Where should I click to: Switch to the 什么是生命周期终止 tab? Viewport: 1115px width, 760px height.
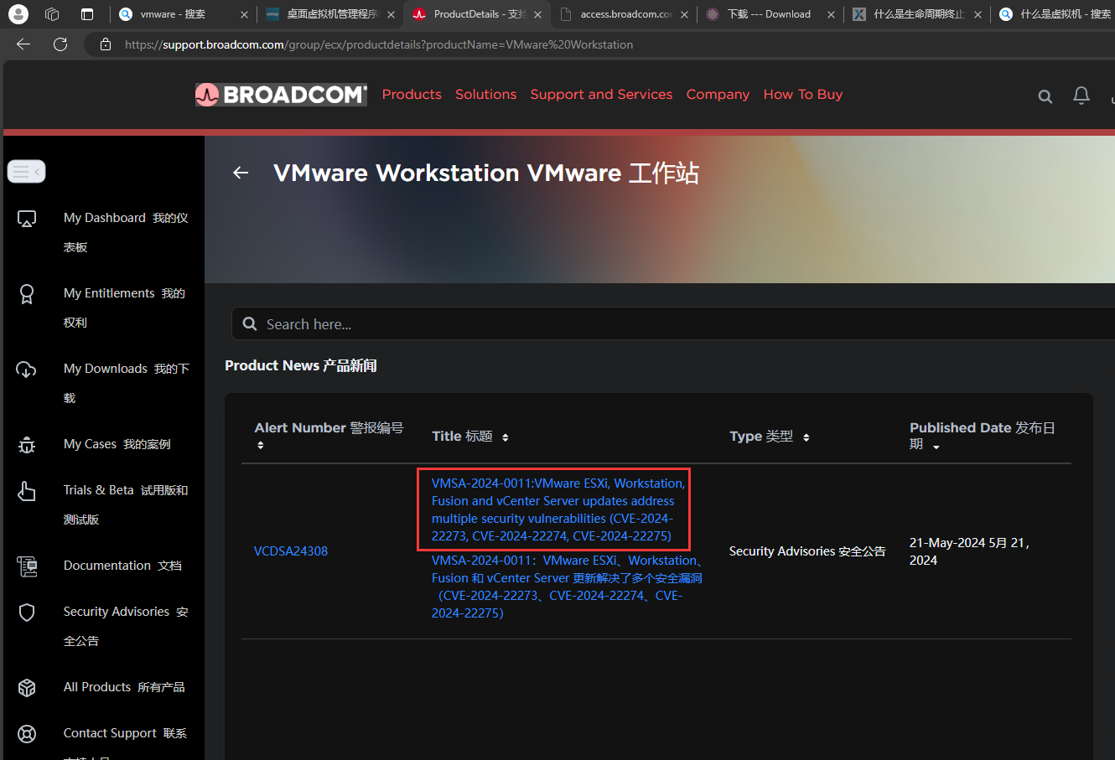(x=917, y=14)
